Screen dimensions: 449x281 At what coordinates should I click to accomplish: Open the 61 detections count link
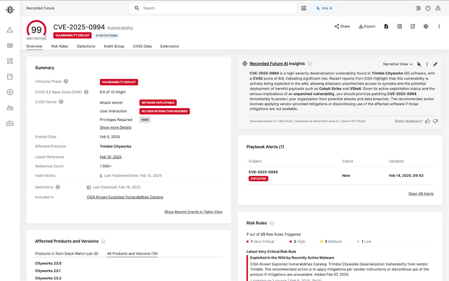[x=89, y=187]
